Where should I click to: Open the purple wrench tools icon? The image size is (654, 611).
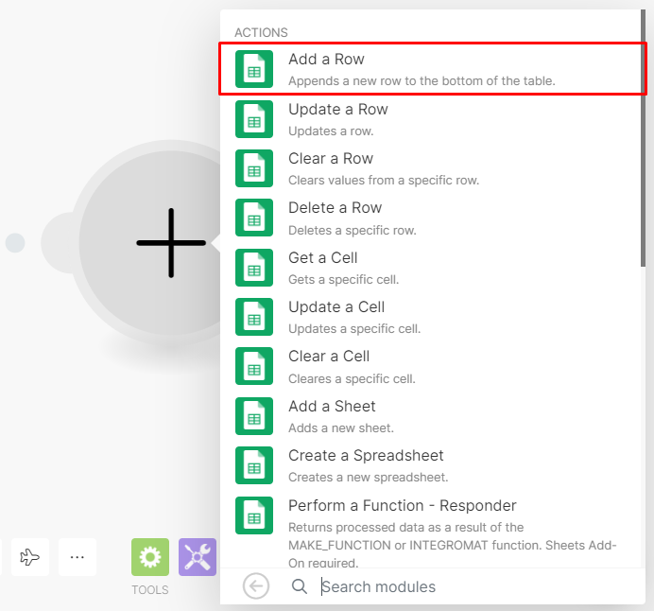click(x=198, y=557)
